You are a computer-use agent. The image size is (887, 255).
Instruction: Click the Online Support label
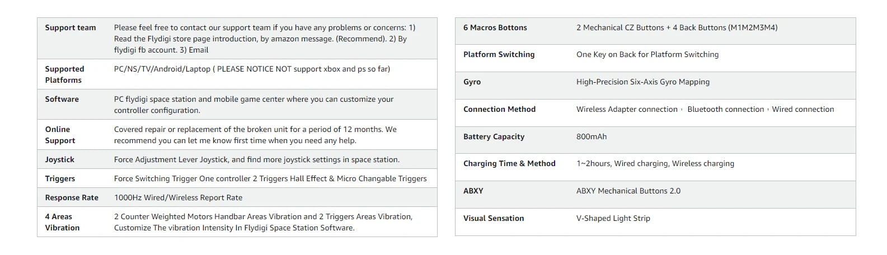(x=60, y=135)
